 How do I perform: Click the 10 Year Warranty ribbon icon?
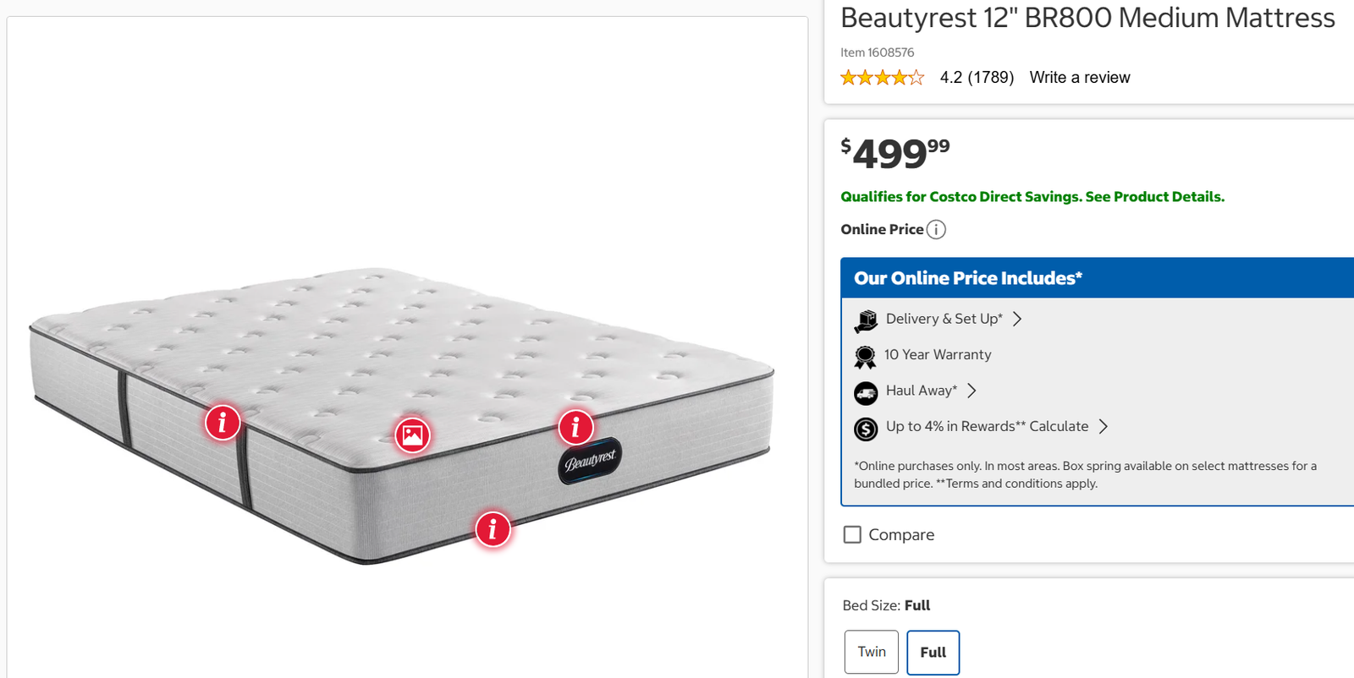tap(865, 357)
